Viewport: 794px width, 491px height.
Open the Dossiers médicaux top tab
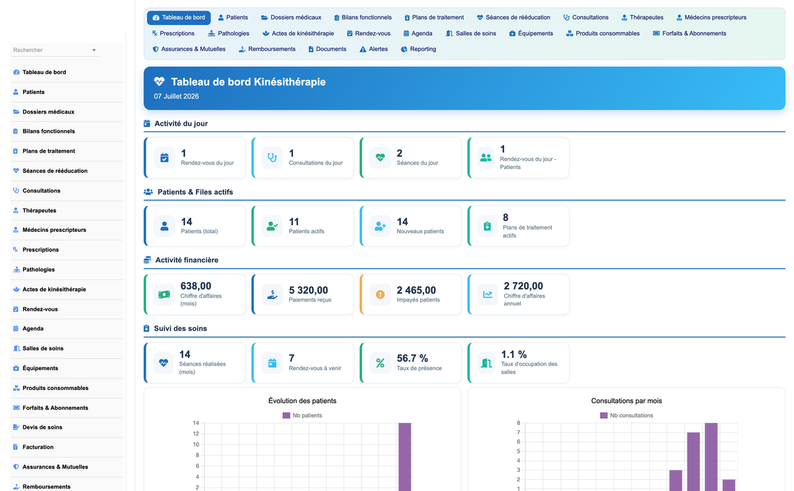[x=291, y=17]
